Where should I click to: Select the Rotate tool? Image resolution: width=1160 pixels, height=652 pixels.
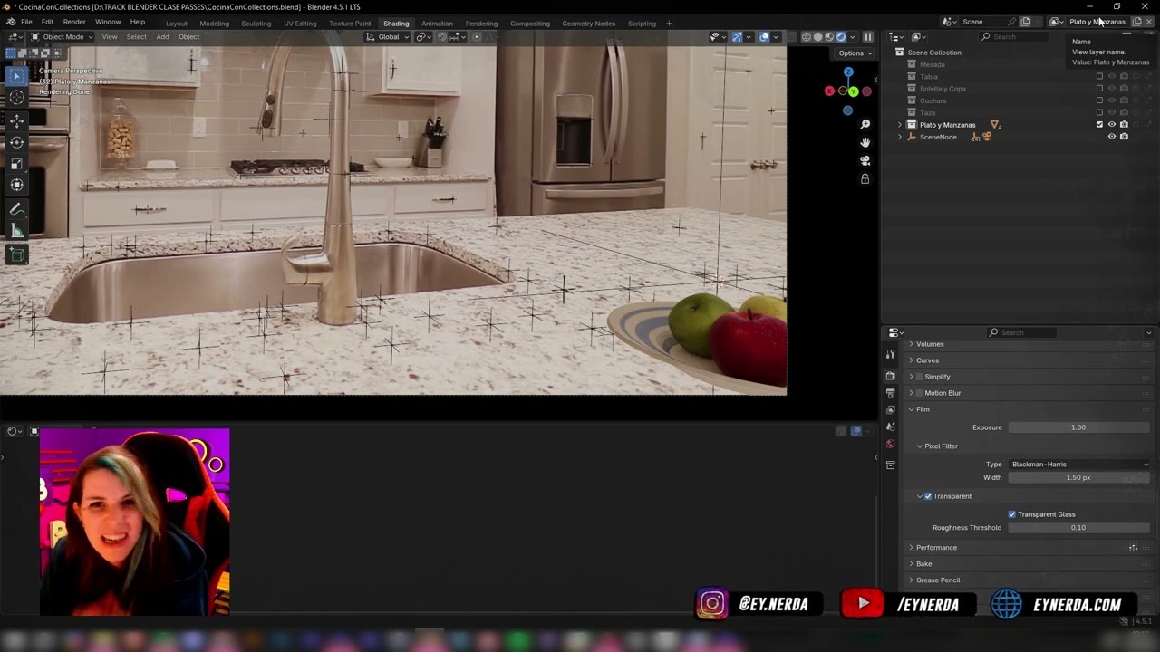[x=16, y=142]
